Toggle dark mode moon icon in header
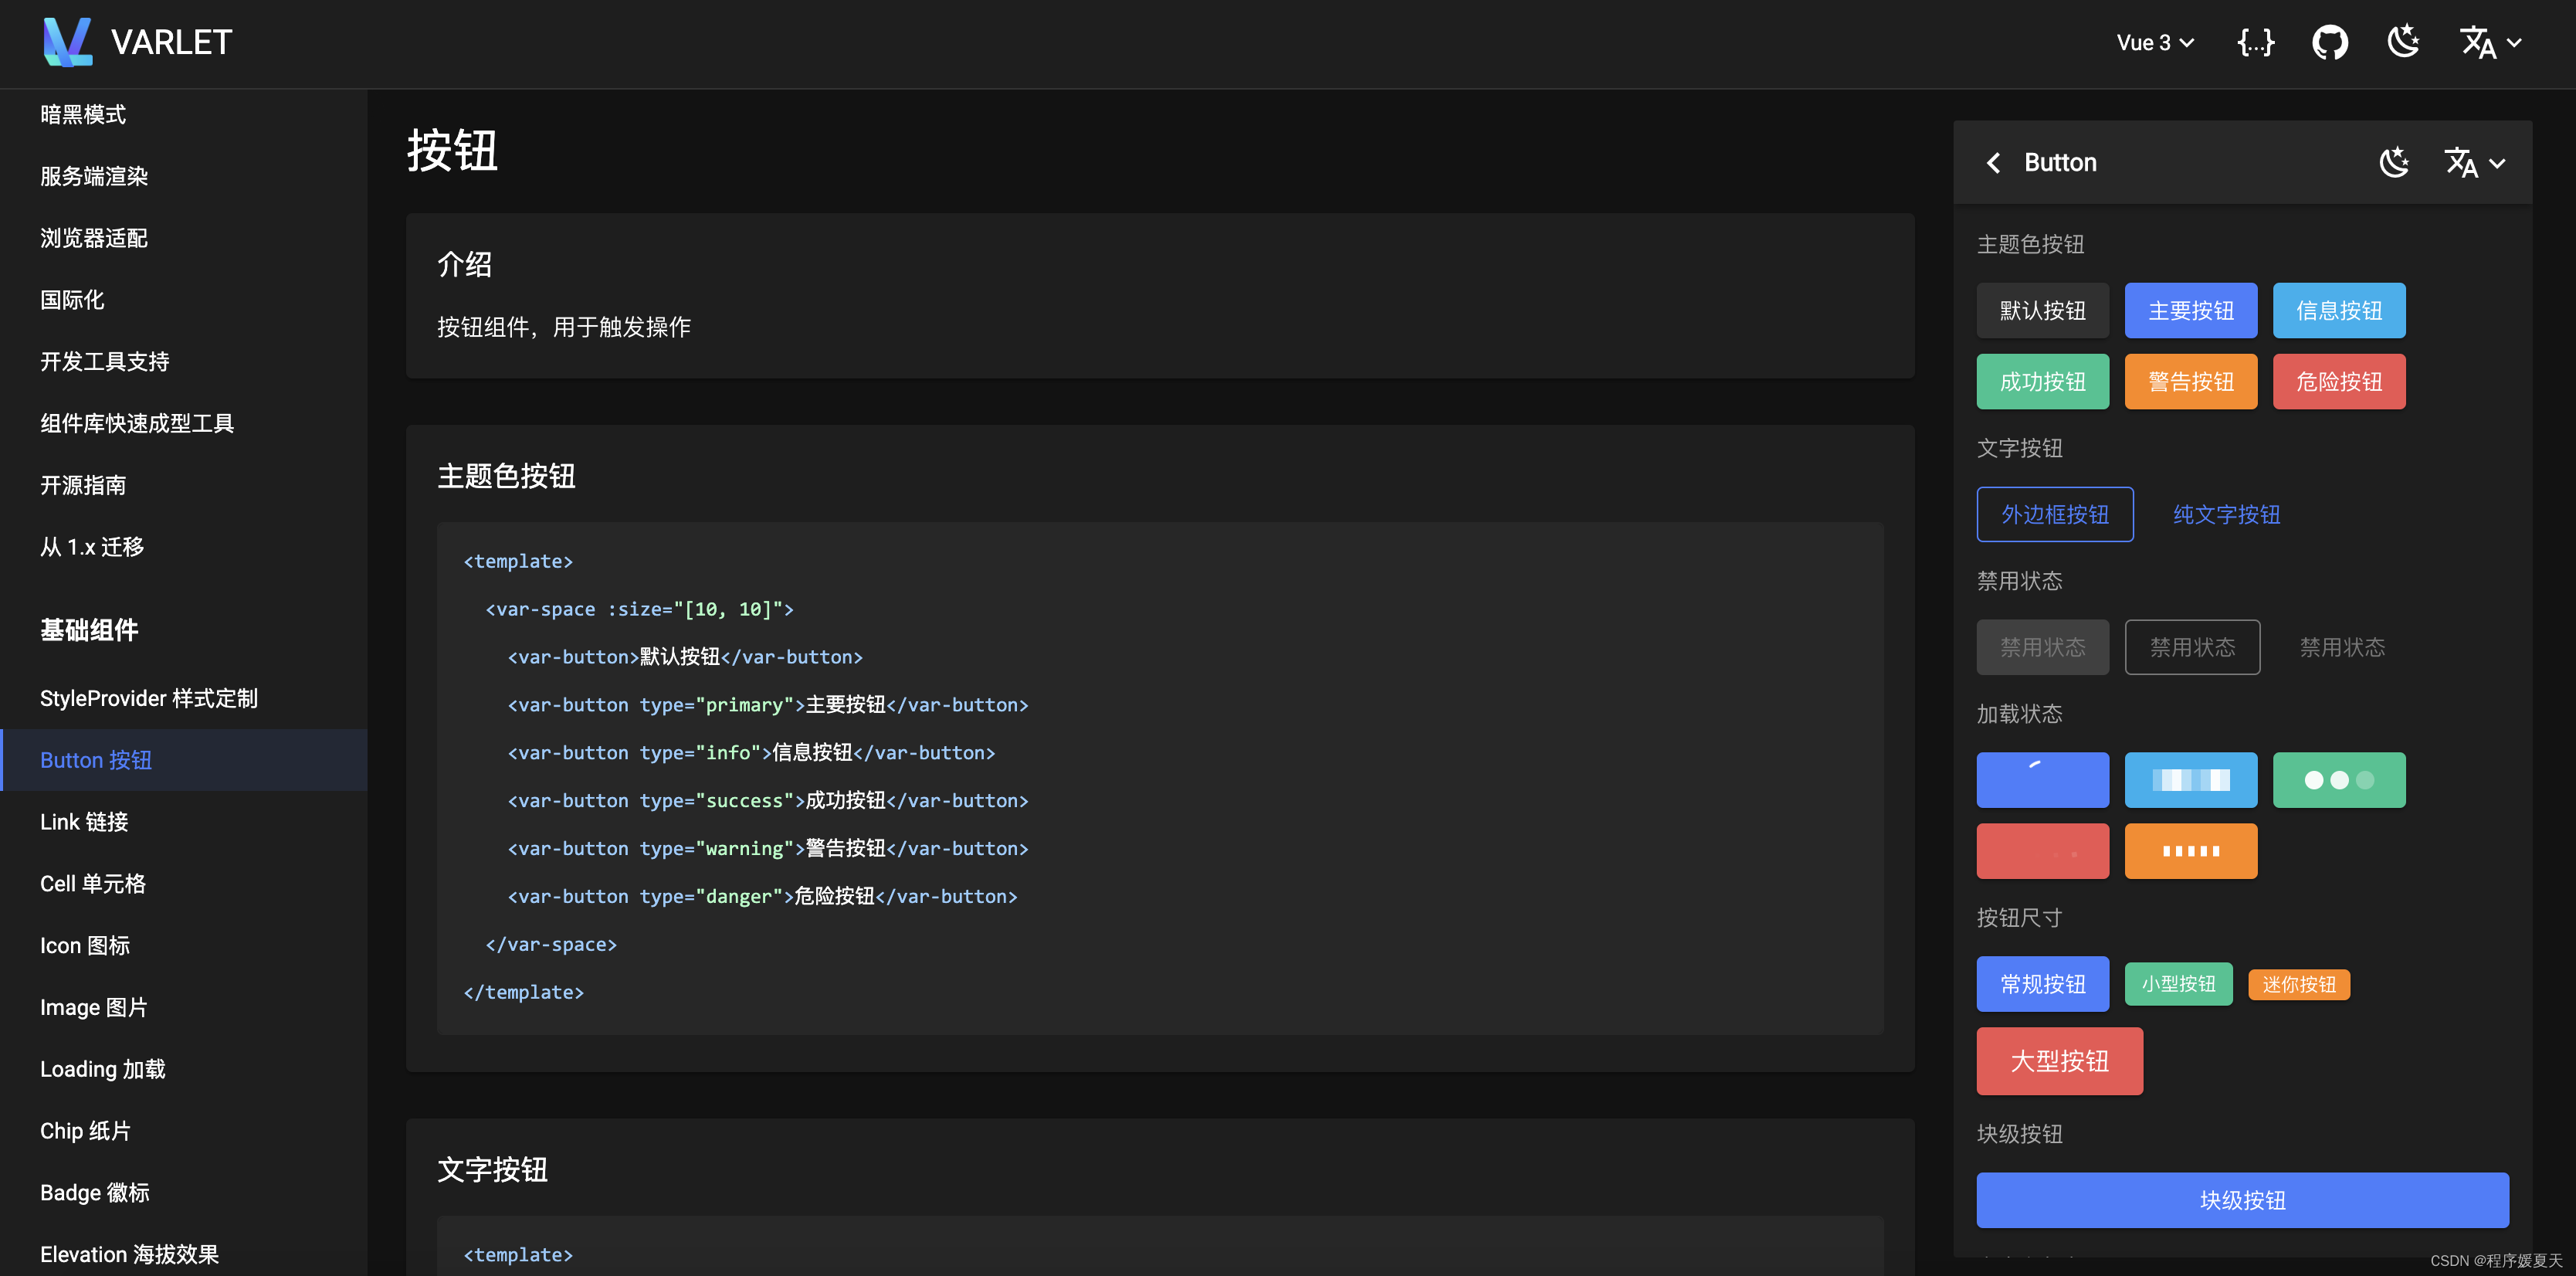2576x1276 pixels. point(2402,42)
